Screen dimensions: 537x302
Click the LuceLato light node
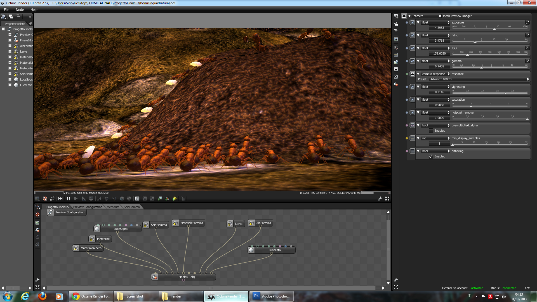point(274,250)
